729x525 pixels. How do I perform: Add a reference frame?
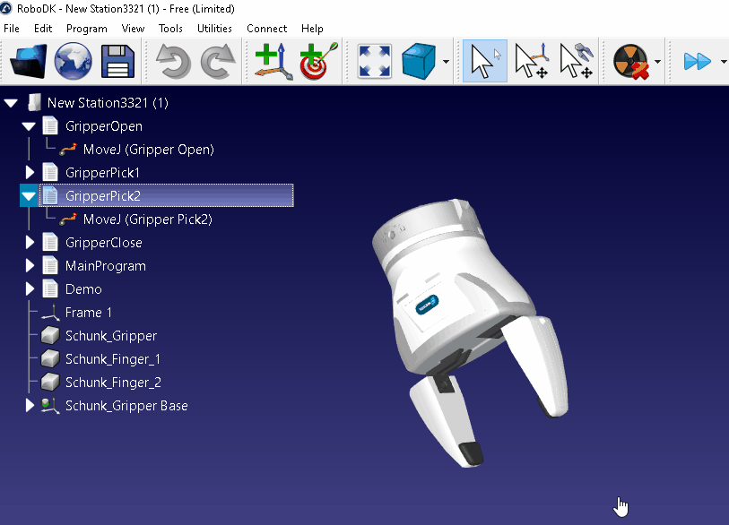(x=273, y=61)
